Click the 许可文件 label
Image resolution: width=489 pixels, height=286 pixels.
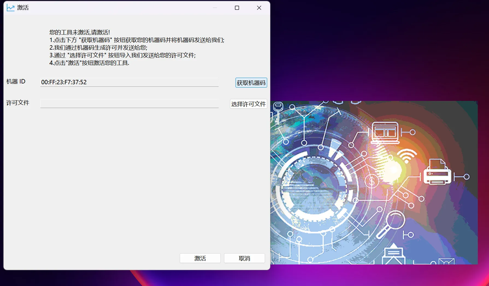click(18, 103)
